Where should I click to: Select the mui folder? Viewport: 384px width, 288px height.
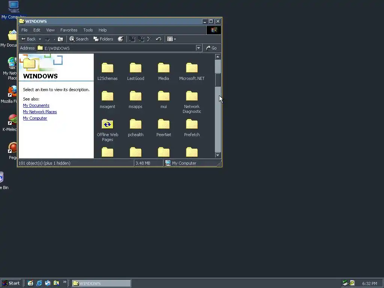163,99
